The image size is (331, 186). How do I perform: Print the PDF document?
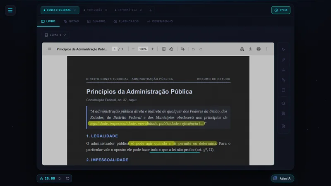(258, 49)
